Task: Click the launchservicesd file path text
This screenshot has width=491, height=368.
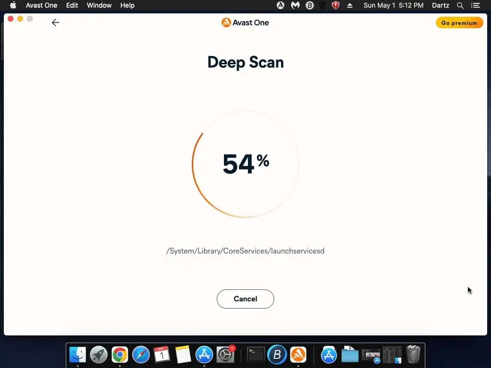Action: (245, 251)
